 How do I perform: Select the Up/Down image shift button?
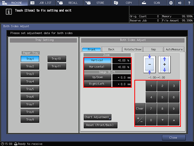(98, 77)
